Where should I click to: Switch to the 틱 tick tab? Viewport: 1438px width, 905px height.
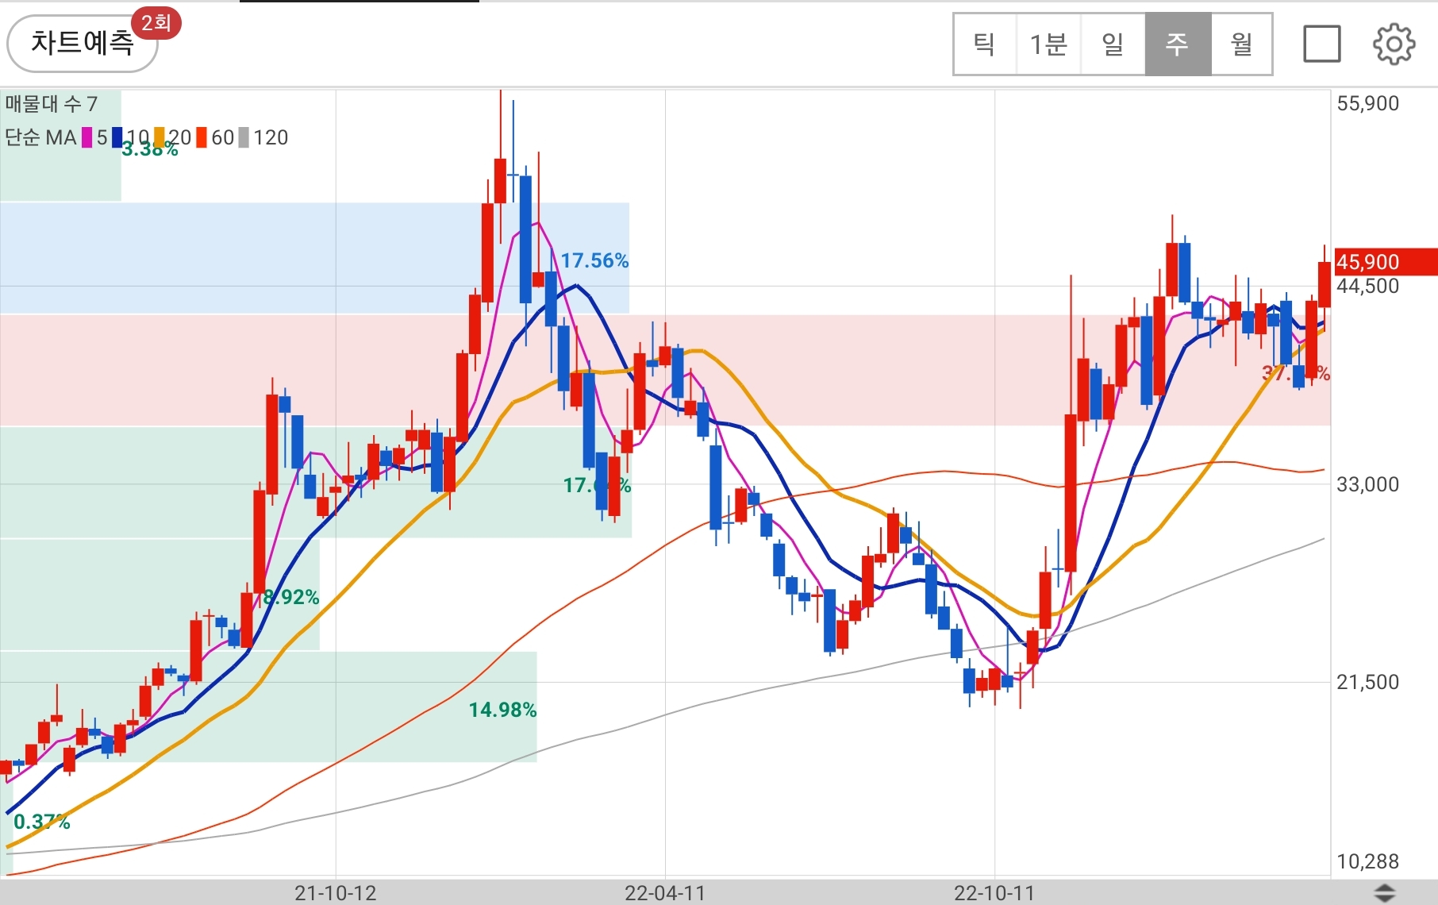(x=985, y=44)
